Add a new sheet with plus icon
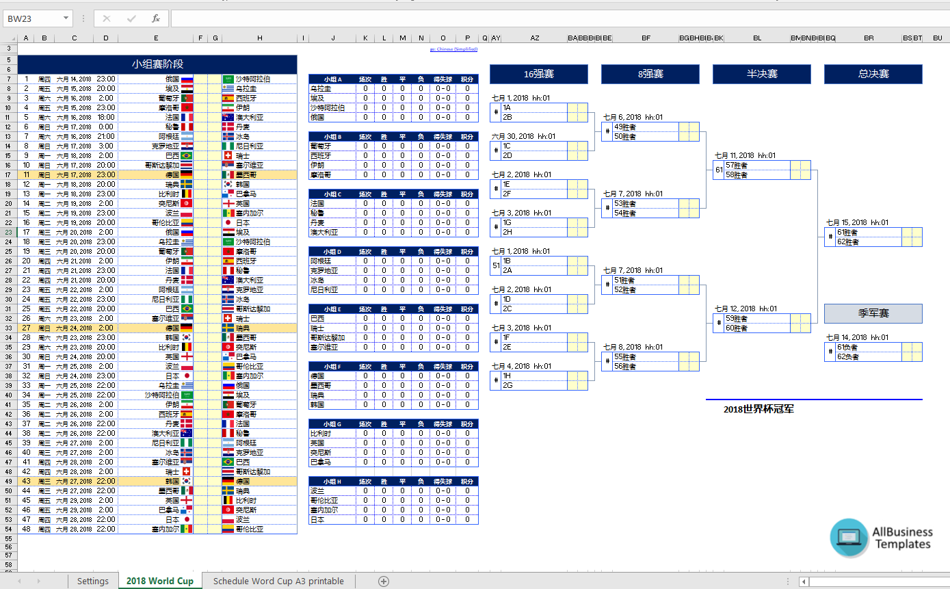 tap(384, 581)
